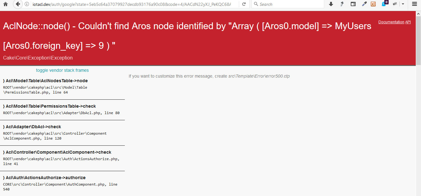Open the site information icon in address bar
421x196 pixels.
(27, 4)
